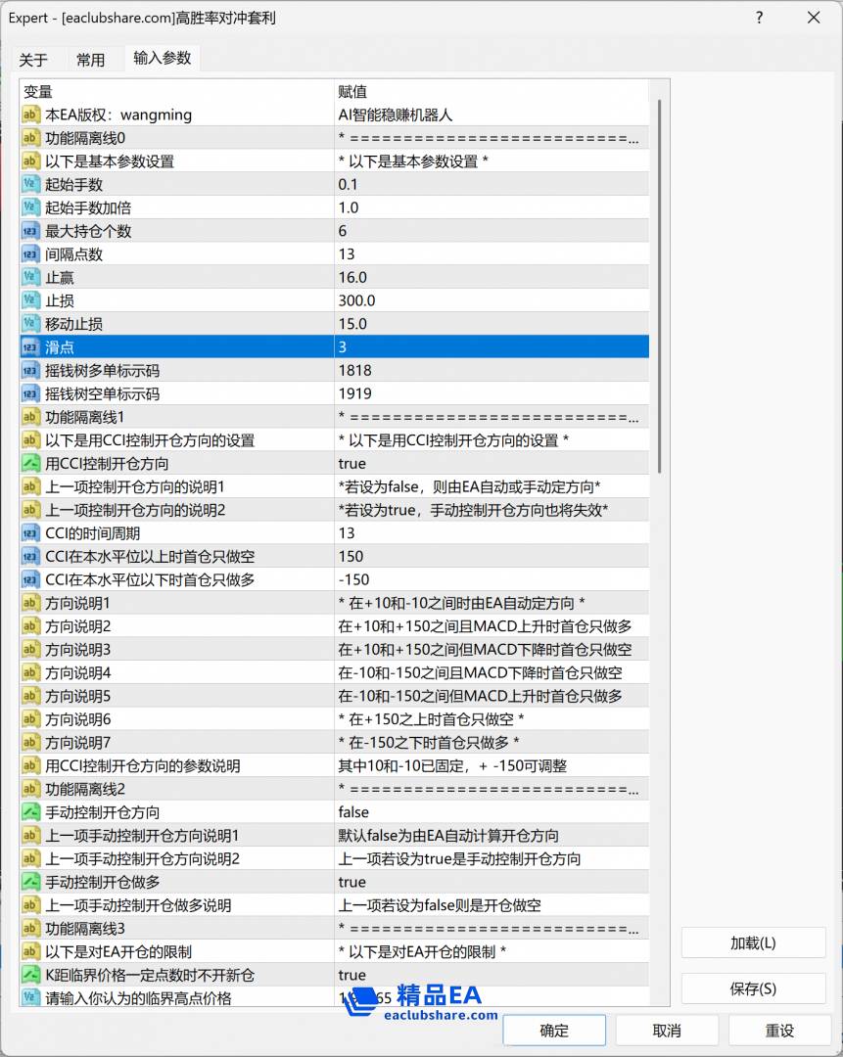Click the double icon next to 移动止损
Image resolution: width=843 pixels, height=1057 pixels.
click(30, 324)
